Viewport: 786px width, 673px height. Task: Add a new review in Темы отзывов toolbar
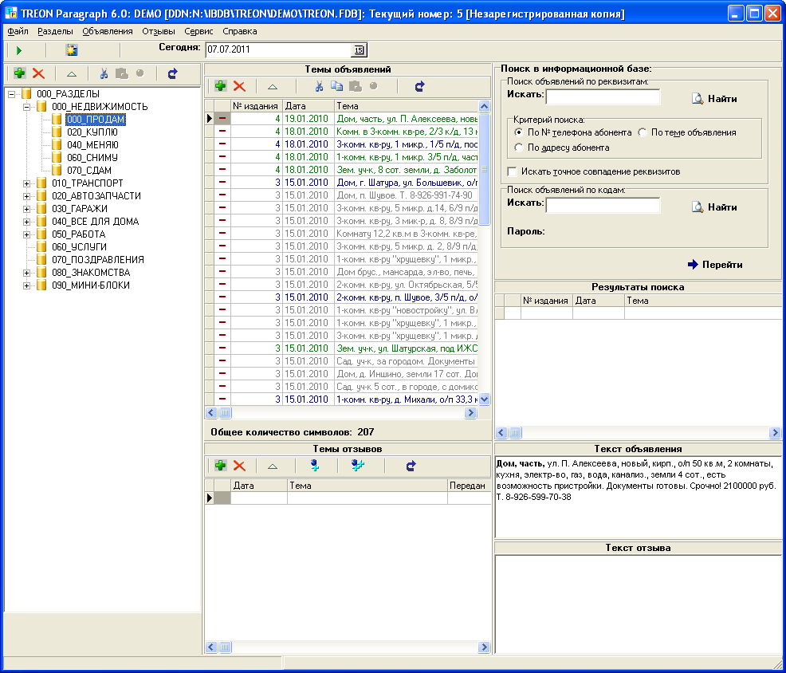point(220,466)
